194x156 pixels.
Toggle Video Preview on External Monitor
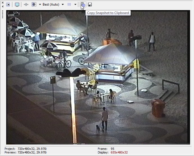[x=17, y=4]
